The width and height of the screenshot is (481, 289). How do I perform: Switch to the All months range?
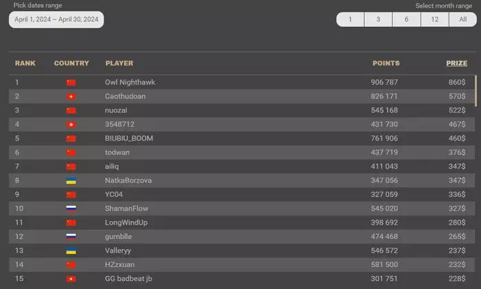462,19
